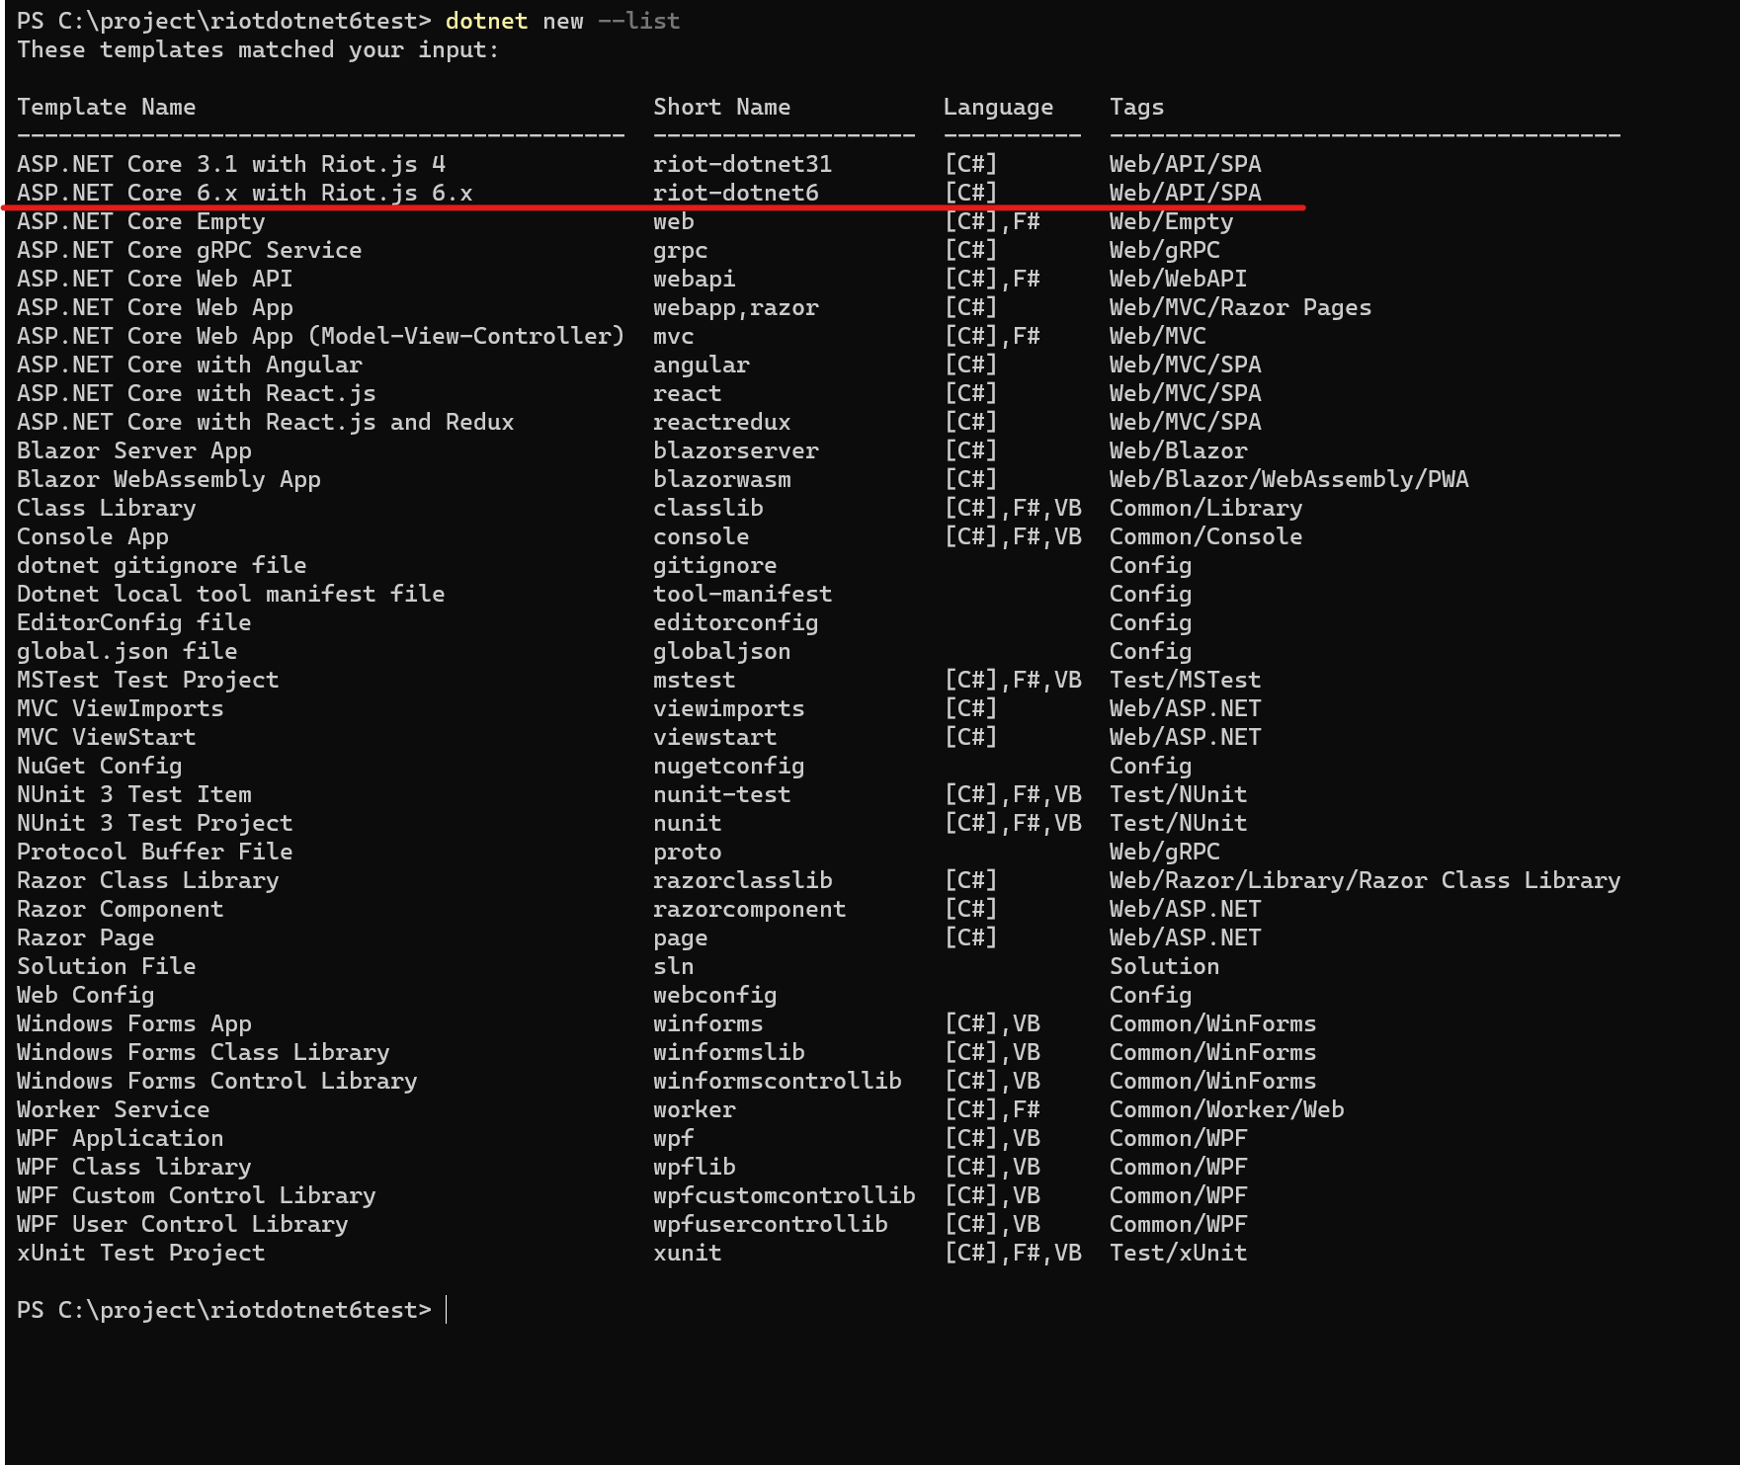Select the short name 'blazorserver'
The height and width of the screenshot is (1465, 1740).
tap(735, 450)
